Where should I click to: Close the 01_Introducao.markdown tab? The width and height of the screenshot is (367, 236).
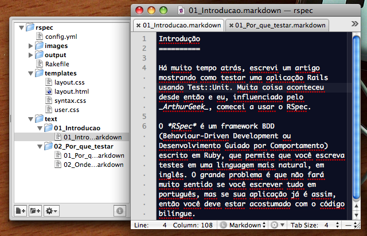(x=138, y=25)
